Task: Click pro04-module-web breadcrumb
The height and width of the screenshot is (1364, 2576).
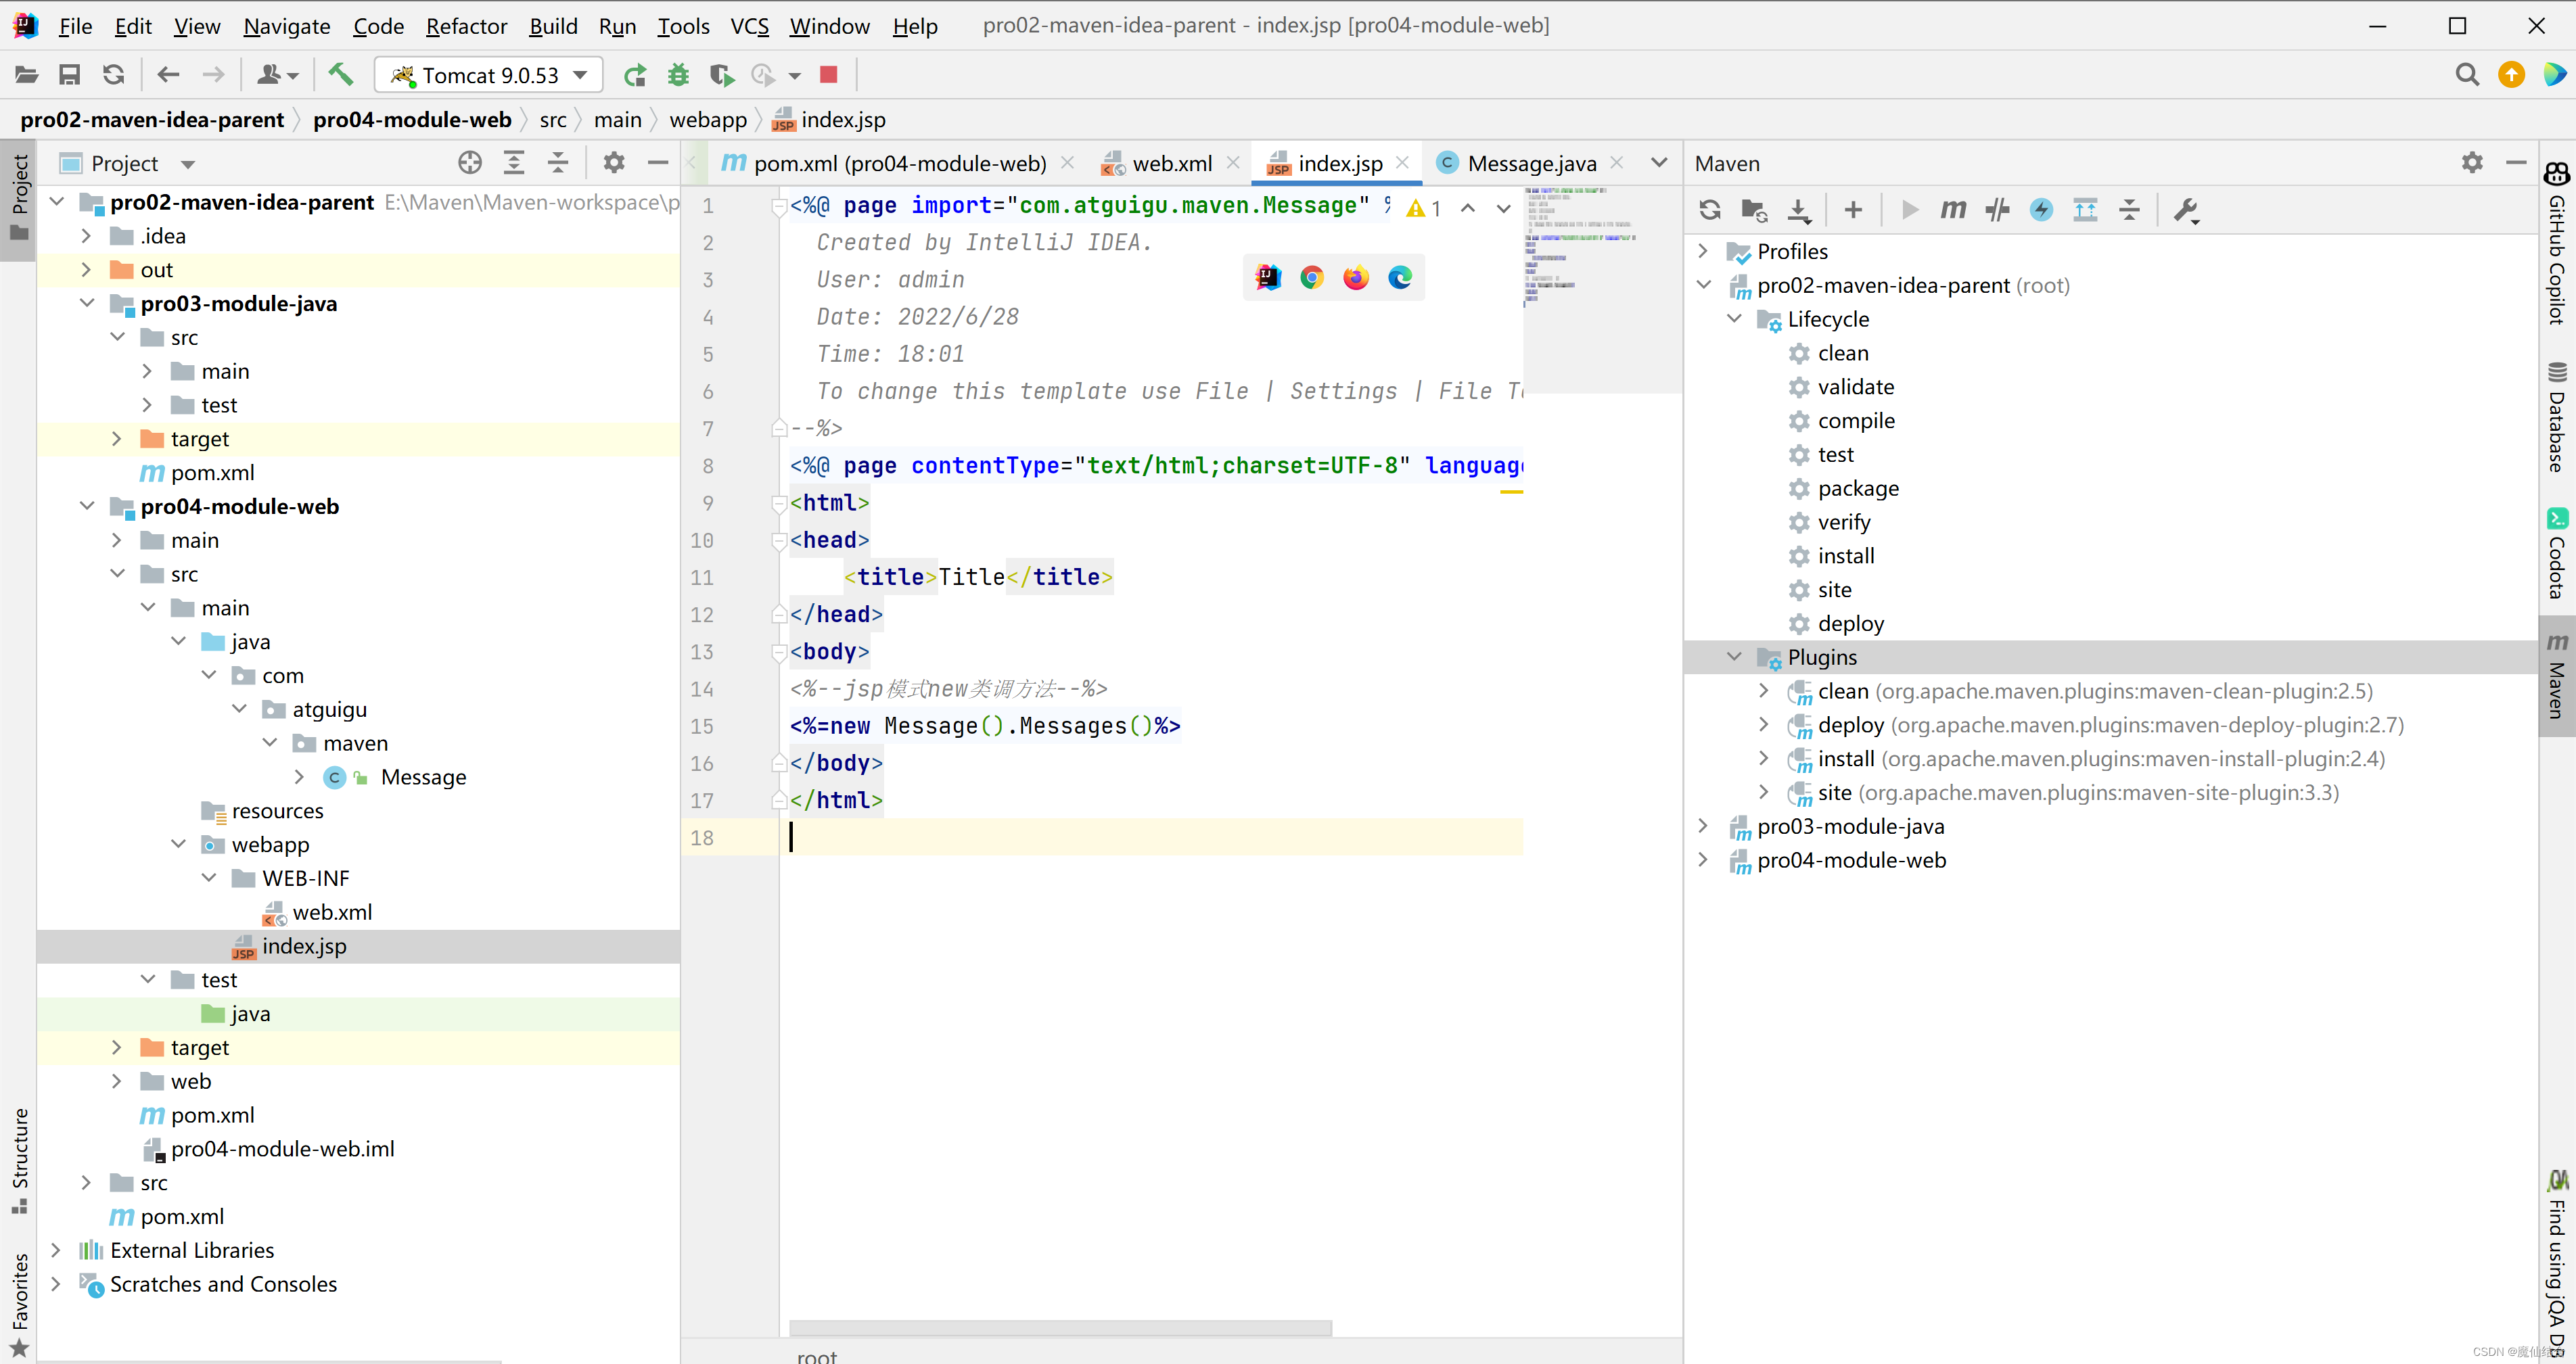Action: coord(412,120)
